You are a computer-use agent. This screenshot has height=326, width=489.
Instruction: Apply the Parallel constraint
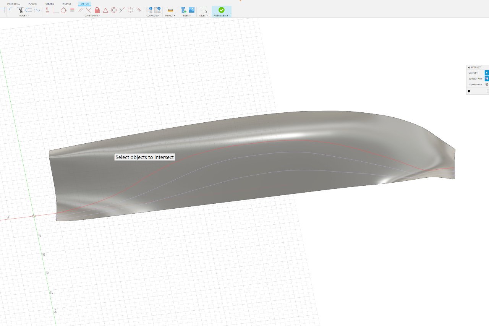pos(81,10)
